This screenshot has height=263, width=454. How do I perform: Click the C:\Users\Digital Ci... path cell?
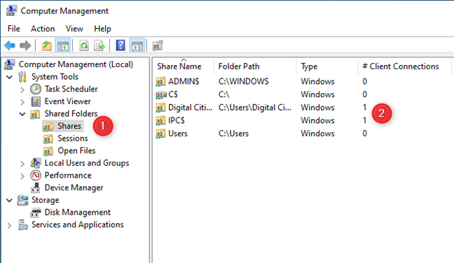coord(255,108)
